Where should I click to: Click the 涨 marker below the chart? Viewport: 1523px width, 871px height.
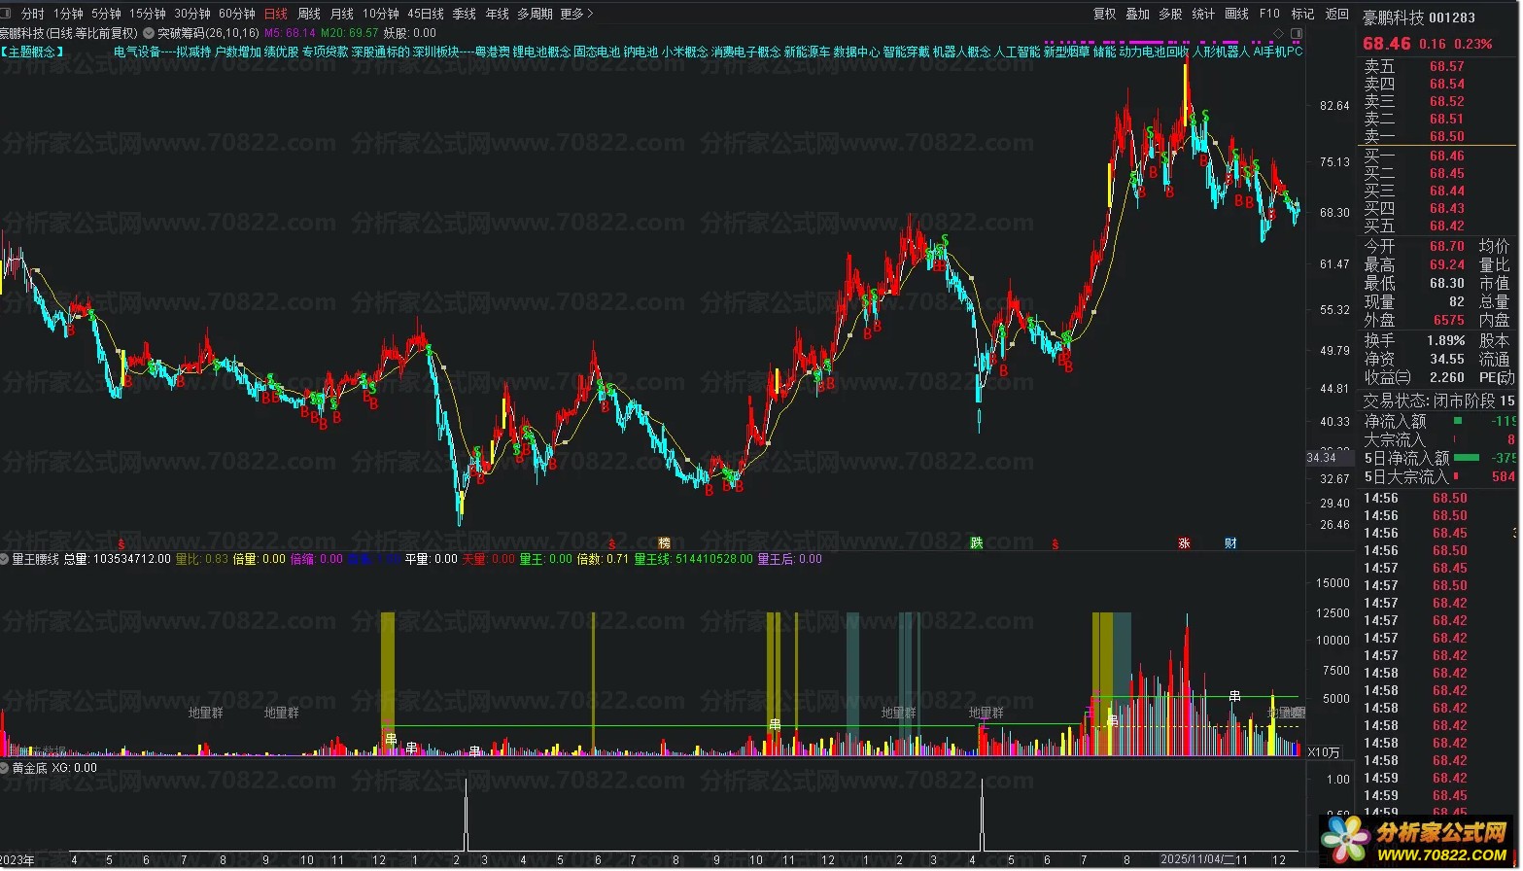1184,543
